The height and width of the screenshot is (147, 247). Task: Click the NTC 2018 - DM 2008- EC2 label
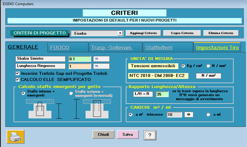tap(158, 76)
